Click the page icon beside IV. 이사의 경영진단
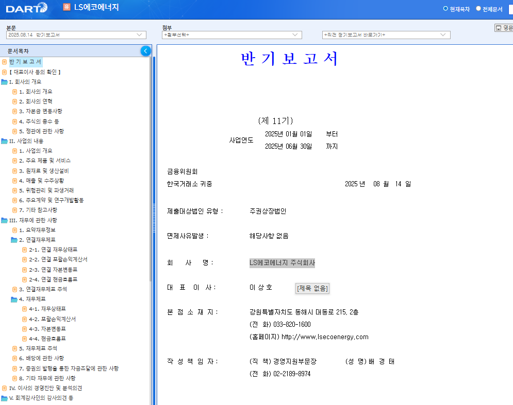This screenshot has width=513, height=405. [x=5, y=389]
